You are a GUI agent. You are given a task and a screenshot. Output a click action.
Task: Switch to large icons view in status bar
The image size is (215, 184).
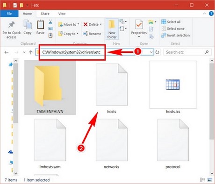tap(210, 180)
